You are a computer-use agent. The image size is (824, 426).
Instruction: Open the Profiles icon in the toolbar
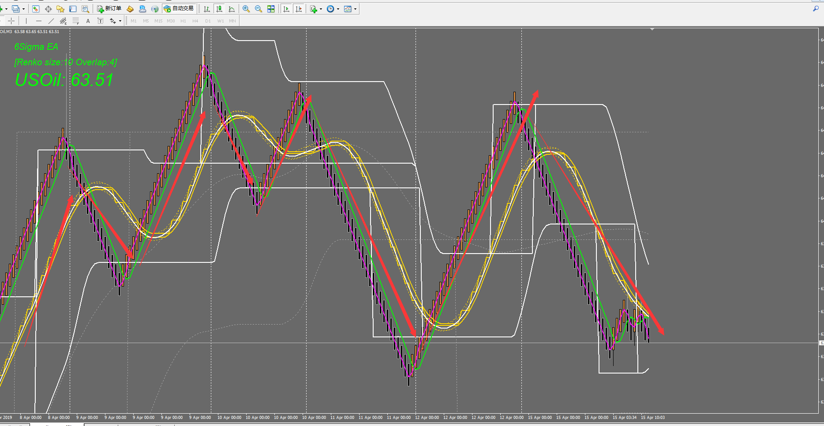[x=15, y=9]
